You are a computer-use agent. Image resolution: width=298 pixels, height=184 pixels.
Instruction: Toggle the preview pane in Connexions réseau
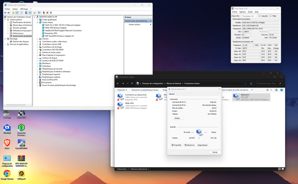point(276,90)
